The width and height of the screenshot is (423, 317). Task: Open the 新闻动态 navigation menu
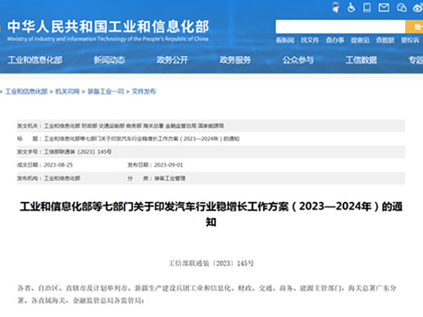109,60
